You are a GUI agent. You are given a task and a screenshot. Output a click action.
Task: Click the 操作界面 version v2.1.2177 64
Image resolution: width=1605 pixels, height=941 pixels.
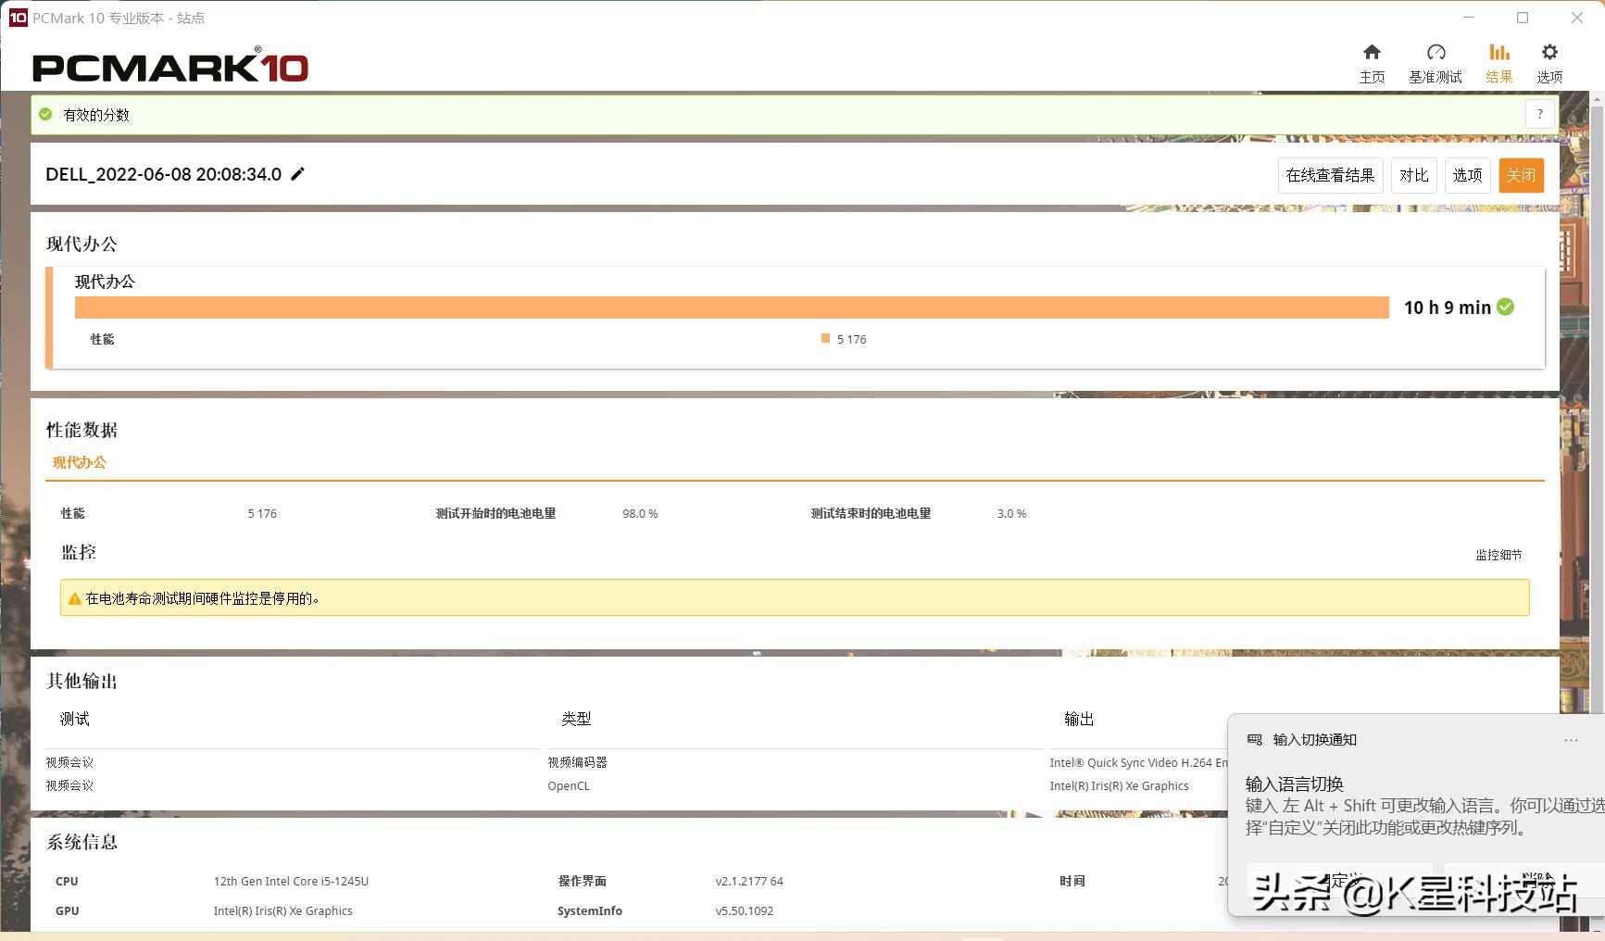click(749, 881)
